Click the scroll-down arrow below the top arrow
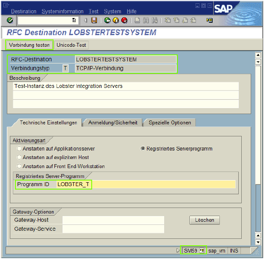Screen dimensions: 264x259 point(258,62)
